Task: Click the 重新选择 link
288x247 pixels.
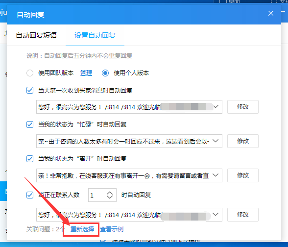Action: pyautogui.click(x=82, y=229)
